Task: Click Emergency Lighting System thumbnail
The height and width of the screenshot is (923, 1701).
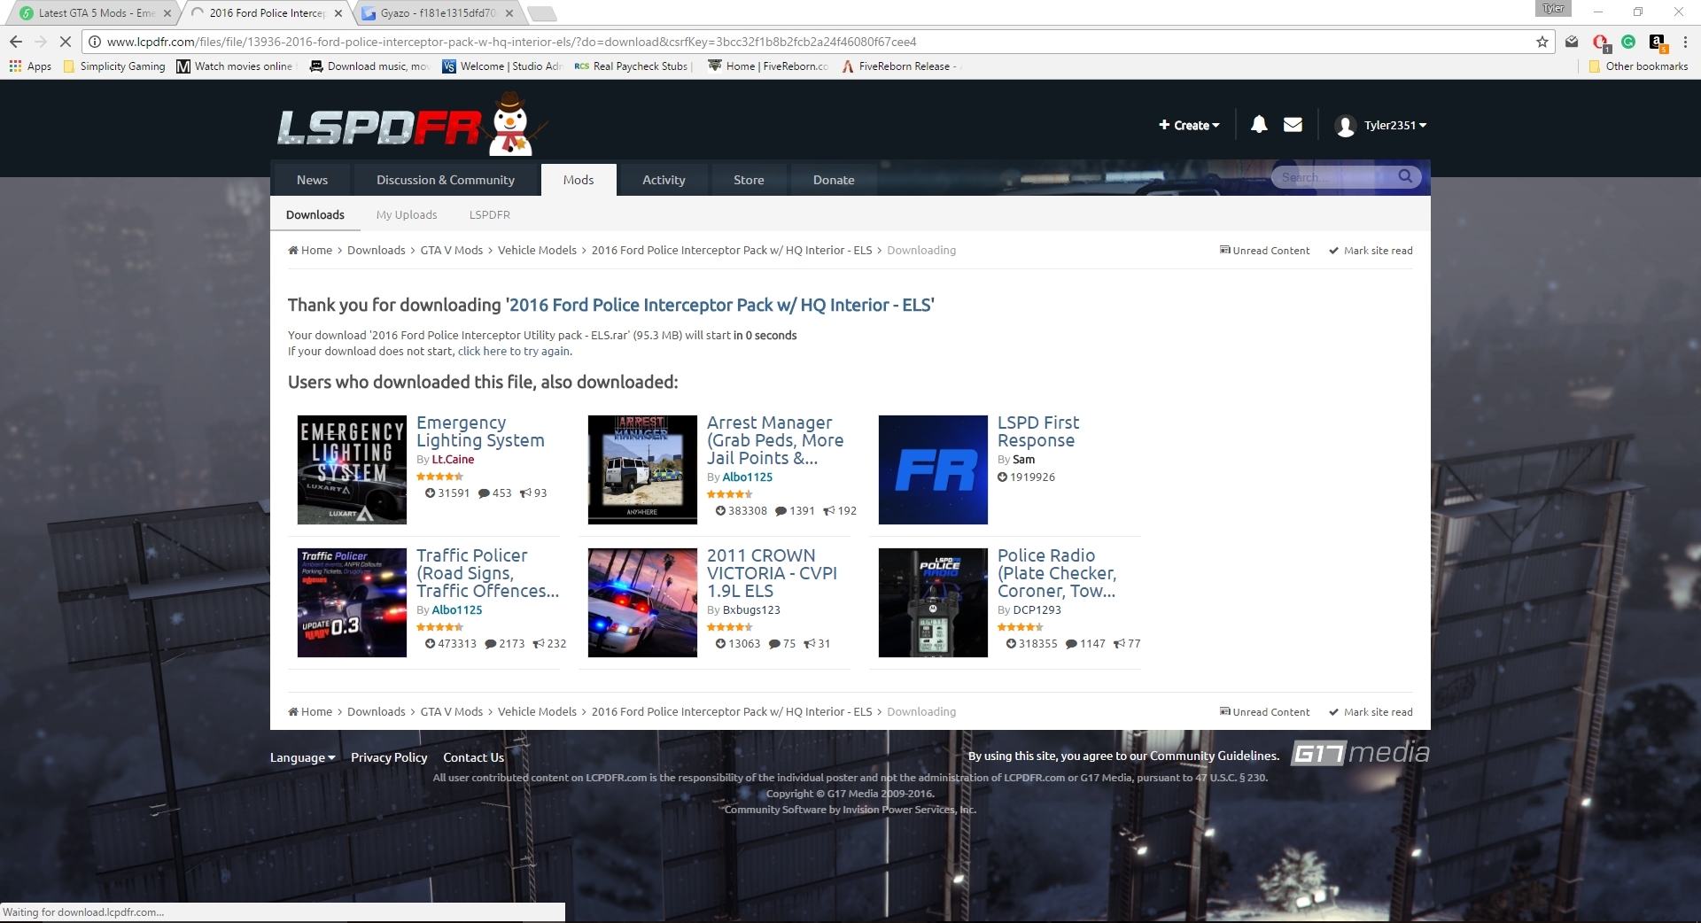Action: pyautogui.click(x=352, y=469)
